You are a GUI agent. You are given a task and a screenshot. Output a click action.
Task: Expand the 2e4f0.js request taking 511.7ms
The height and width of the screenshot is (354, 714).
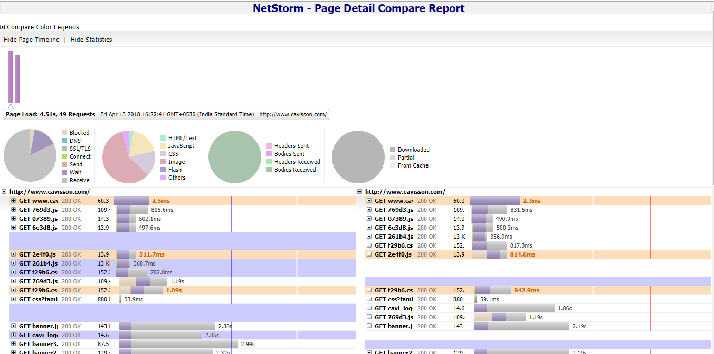click(14, 254)
